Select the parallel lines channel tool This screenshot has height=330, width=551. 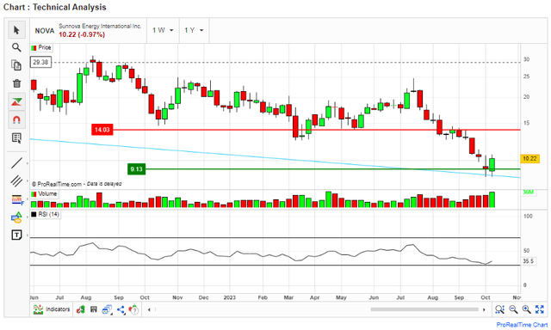[16, 181]
